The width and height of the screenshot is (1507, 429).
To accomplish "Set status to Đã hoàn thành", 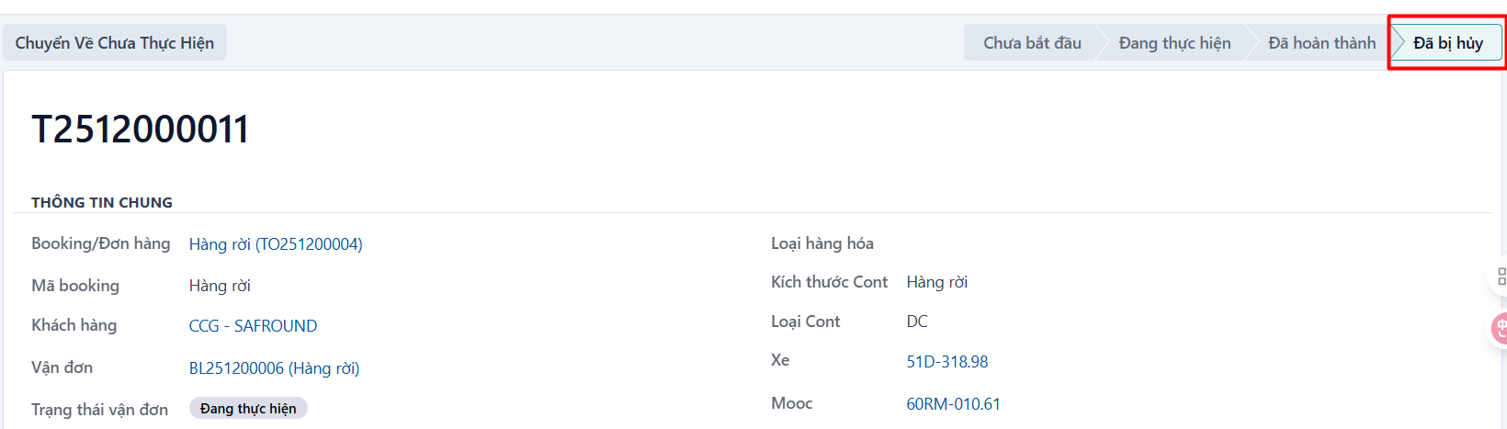I will [x=1321, y=43].
